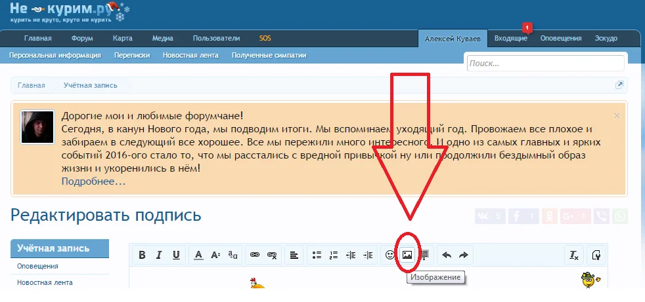Click the Поиск search field
This screenshot has height=302, width=645.
click(x=545, y=64)
